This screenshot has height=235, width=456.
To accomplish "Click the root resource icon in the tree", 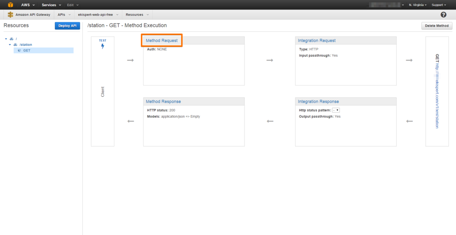I will [x=12, y=39].
